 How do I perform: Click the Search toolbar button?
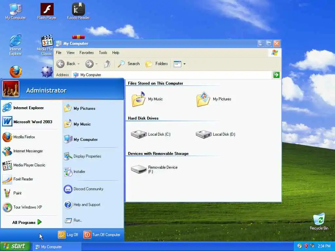(129, 64)
